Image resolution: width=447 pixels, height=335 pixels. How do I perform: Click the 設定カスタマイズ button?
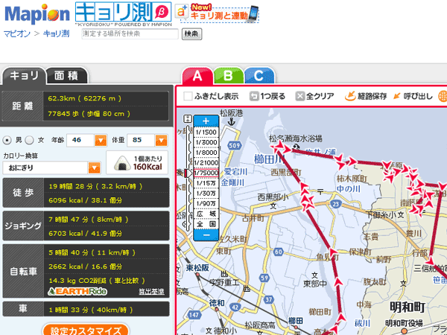click(x=86, y=330)
